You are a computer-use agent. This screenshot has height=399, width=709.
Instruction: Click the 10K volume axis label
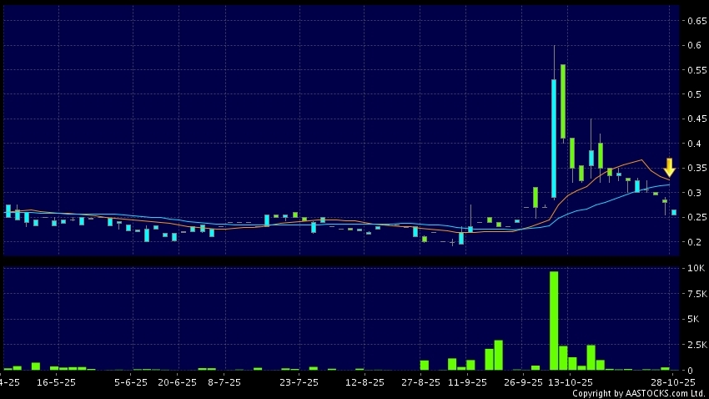pos(694,269)
